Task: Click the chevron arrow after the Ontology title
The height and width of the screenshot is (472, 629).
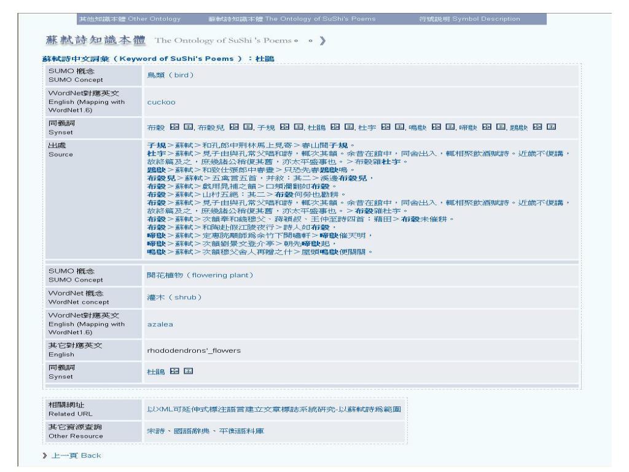Action: pos(322,41)
